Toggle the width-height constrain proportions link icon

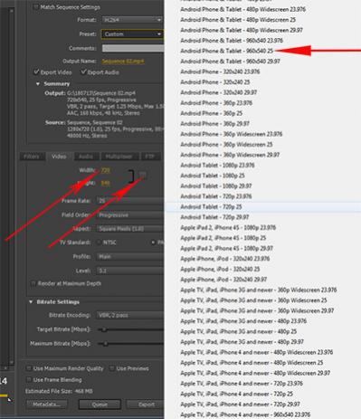pos(143,175)
